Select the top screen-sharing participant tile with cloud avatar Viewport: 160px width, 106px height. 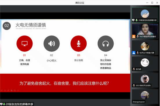pyautogui.click(x=145, y=15)
